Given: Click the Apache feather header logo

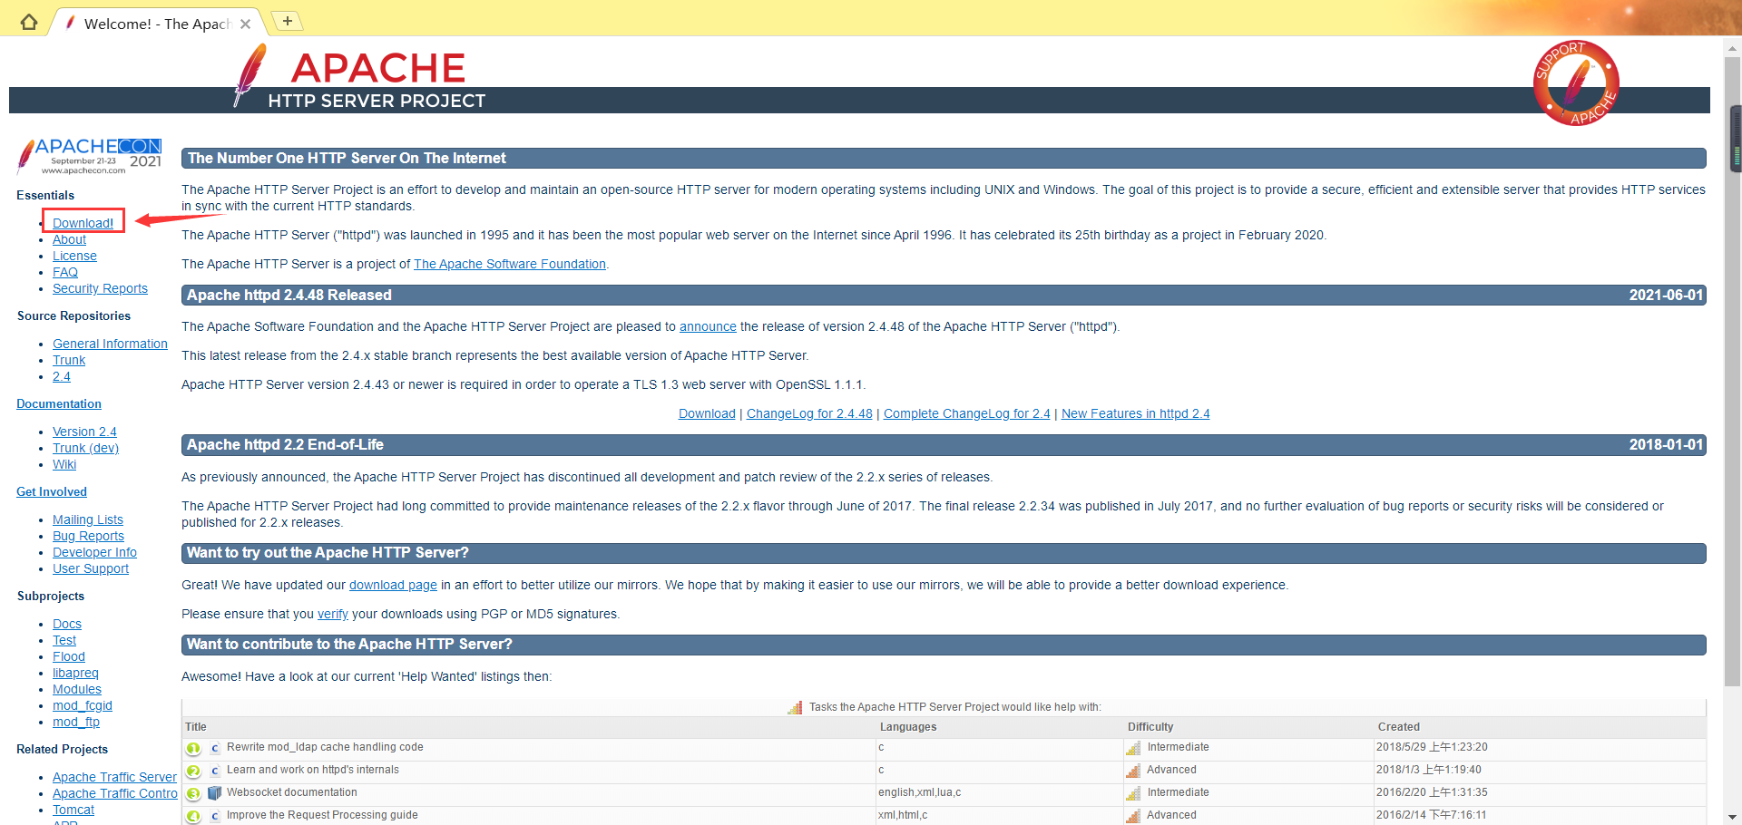Looking at the screenshot, I should [250, 75].
